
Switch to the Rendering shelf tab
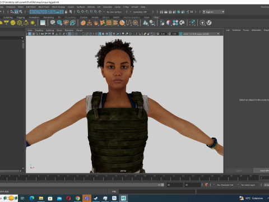point(49,17)
